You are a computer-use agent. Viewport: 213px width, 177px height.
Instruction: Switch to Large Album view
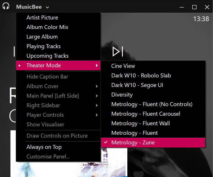pos(58,37)
